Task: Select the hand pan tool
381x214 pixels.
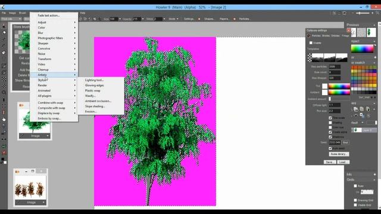Action: [4, 119]
